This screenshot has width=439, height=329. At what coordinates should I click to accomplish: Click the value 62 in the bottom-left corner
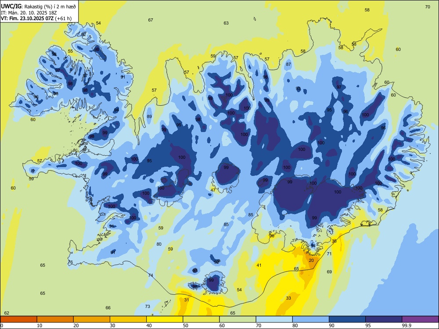click(x=7, y=313)
